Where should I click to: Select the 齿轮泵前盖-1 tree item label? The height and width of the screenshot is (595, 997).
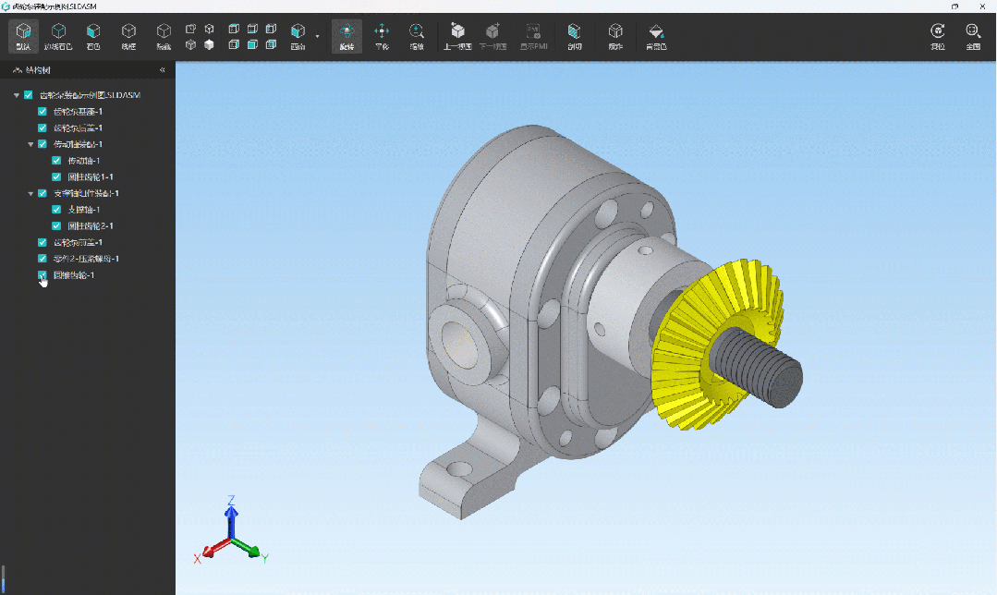point(78,242)
